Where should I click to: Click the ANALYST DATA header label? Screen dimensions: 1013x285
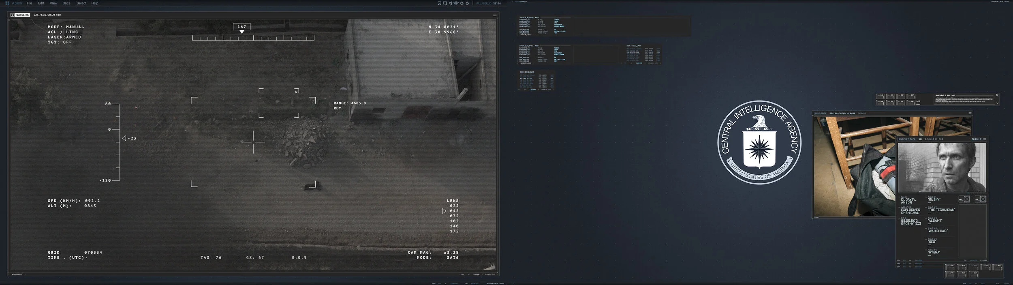coord(907,139)
